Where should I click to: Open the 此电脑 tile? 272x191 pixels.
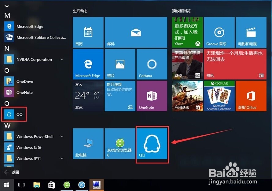click(88, 144)
